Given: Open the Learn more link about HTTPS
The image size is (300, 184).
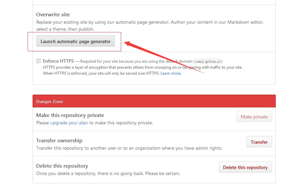Looking at the screenshot, I should pyautogui.click(x=171, y=73).
